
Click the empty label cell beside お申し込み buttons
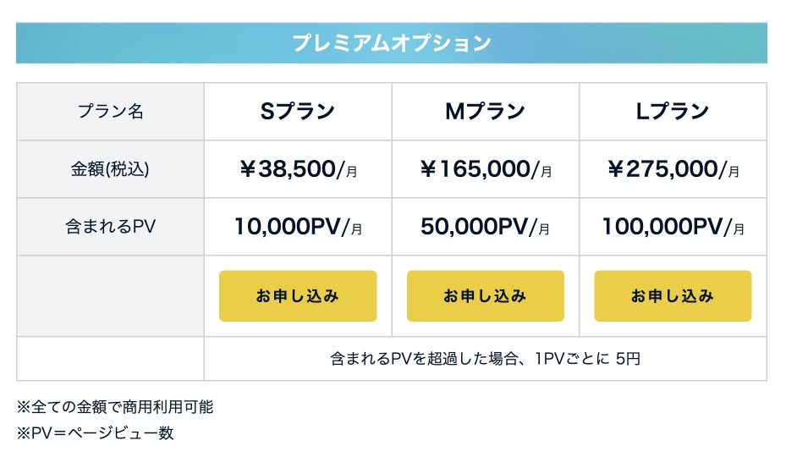coord(110,296)
